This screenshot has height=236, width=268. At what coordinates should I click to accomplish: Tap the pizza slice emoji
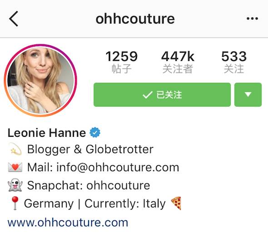point(176,203)
